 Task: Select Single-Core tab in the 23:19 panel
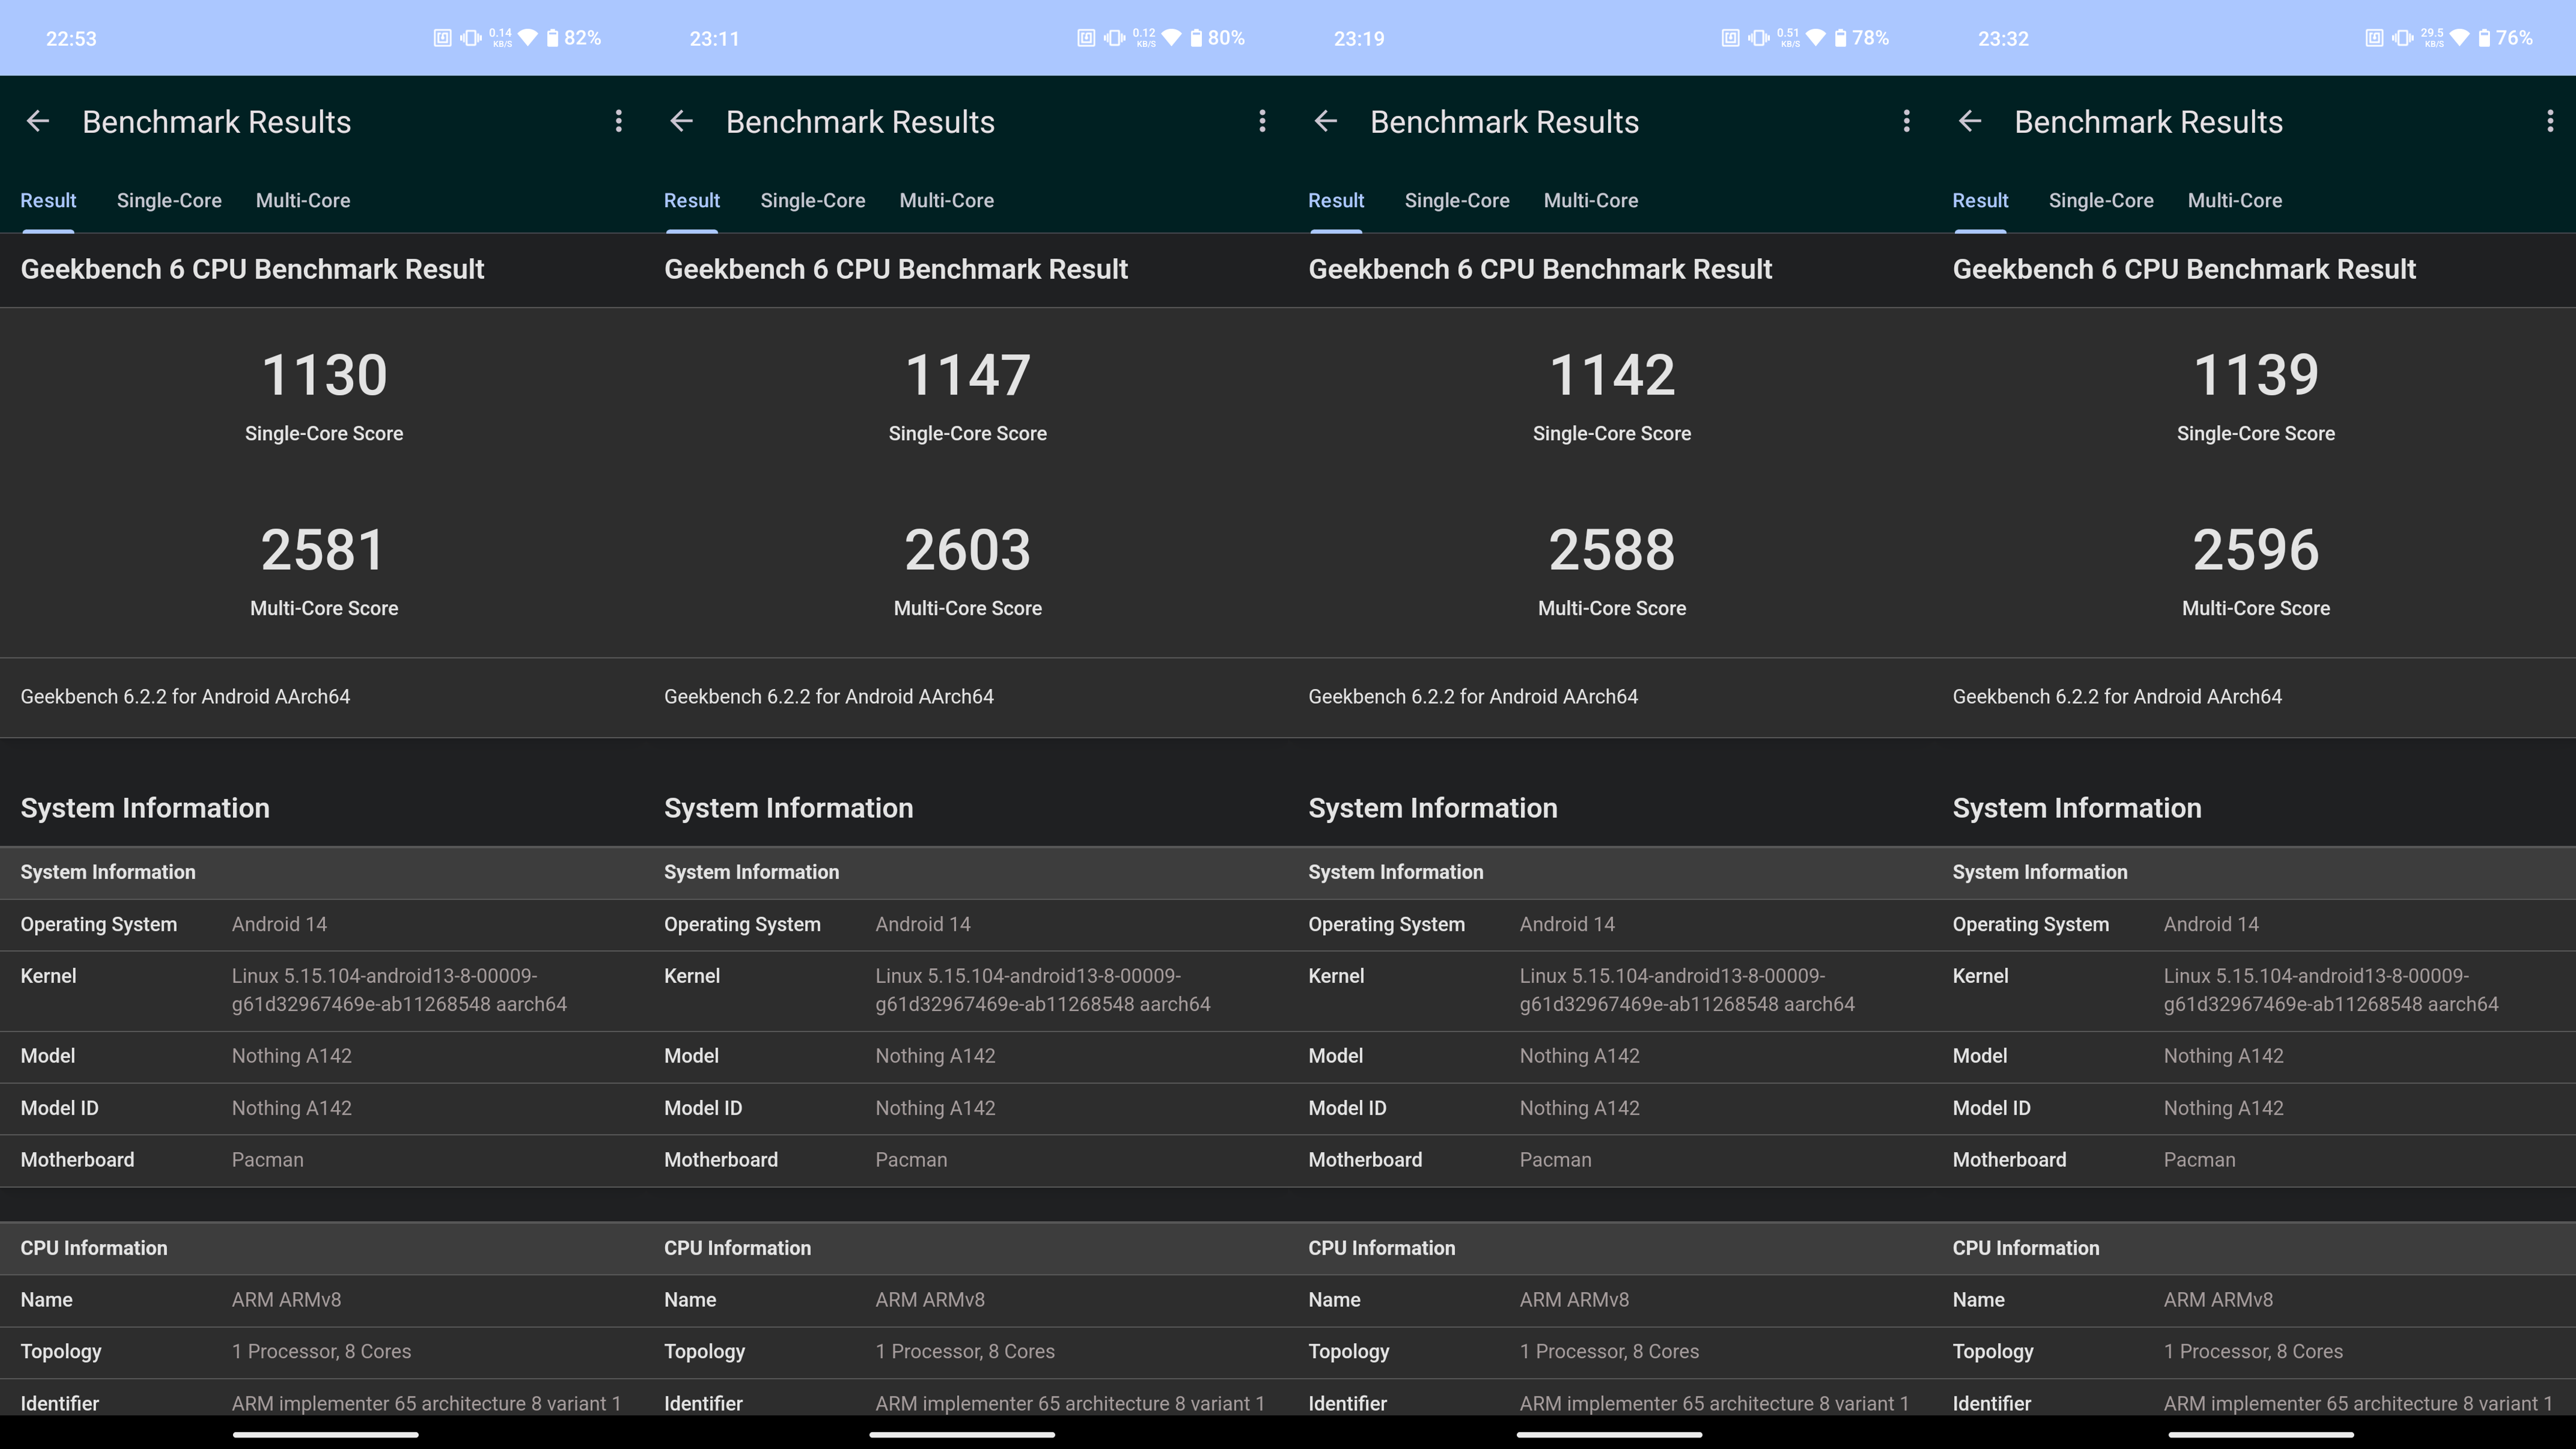coord(1457,201)
